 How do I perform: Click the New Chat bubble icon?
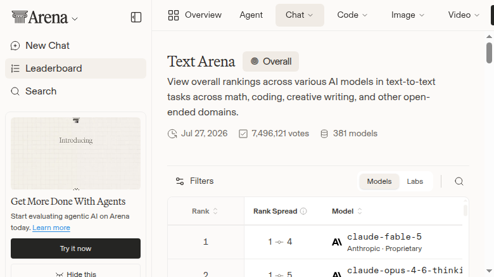15,46
